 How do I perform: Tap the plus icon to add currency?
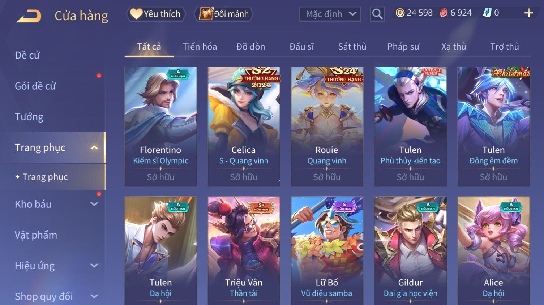tap(528, 13)
